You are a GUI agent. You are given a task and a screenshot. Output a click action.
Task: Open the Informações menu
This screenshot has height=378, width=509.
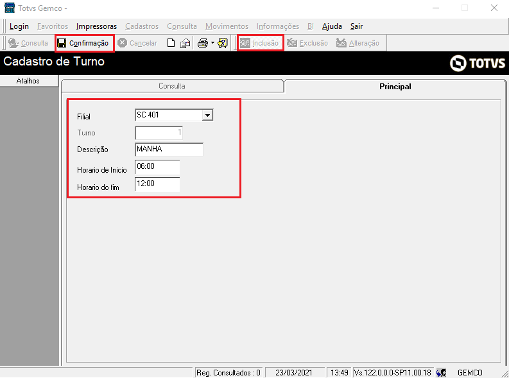(277, 26)
